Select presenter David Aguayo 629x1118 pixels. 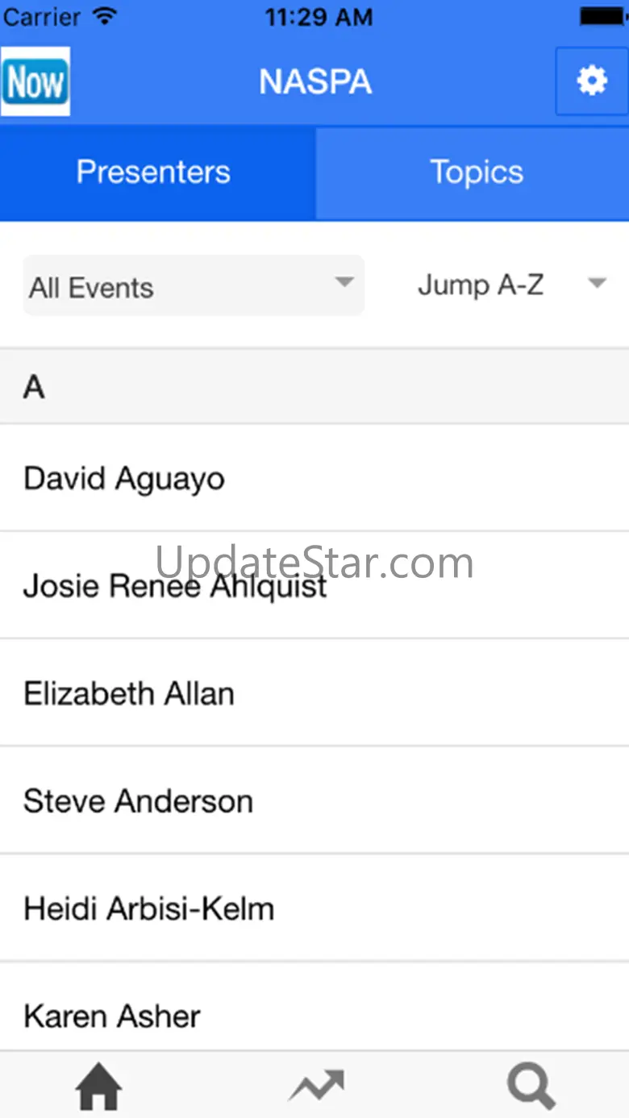click(x=124, y=478)
